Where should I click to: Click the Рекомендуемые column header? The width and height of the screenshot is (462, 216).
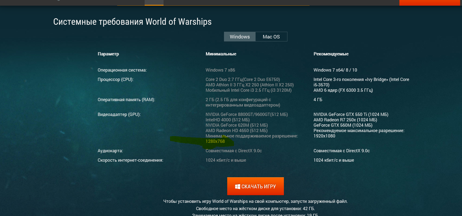click(331, 54)
